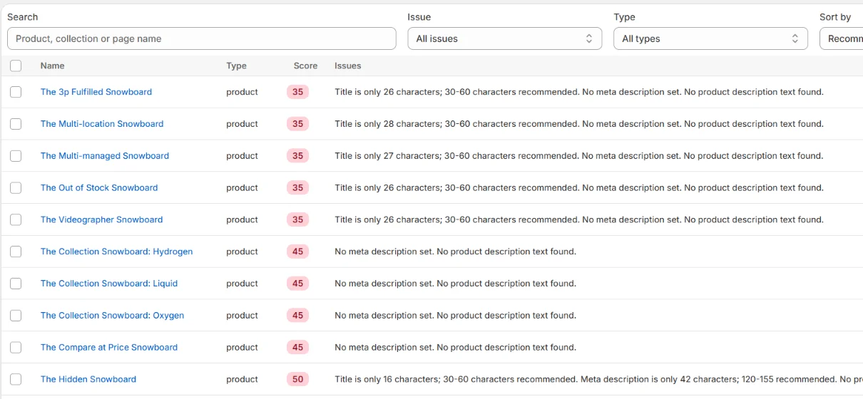The height and width of the screenshot is (399, 863).
Task: Click score badge 35 for Multi-location Snowboard
Action: 297,124
